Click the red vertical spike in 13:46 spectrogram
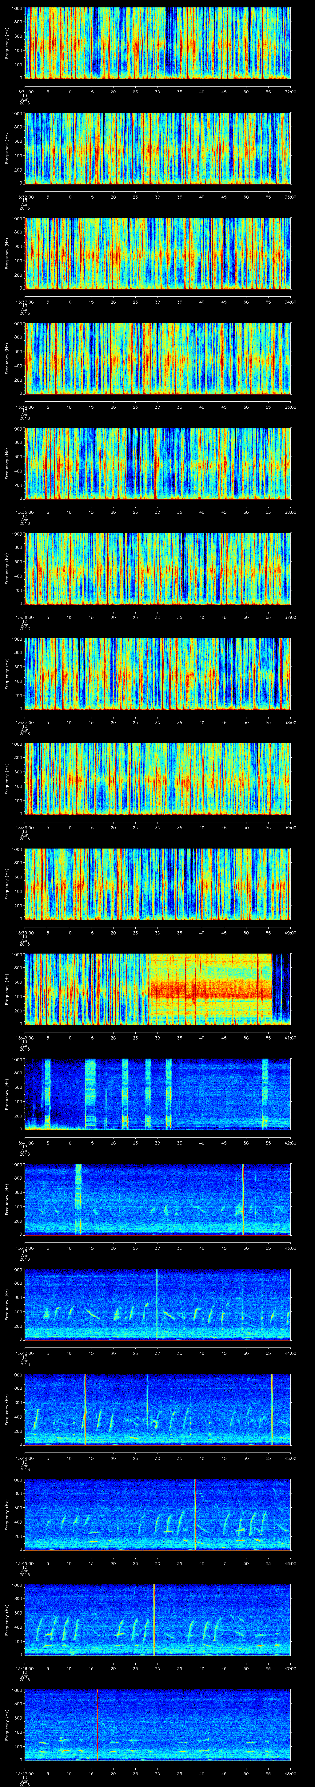The width and height of the screenshot is (315, 1787). click(x=154, y=1619)
